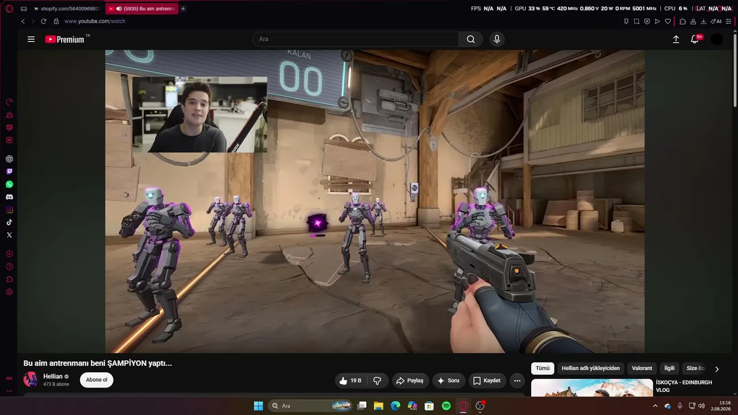Open Task View on the taskbar
The width and height of the screenshot is (738, 415).
click(x=362, y=406)
